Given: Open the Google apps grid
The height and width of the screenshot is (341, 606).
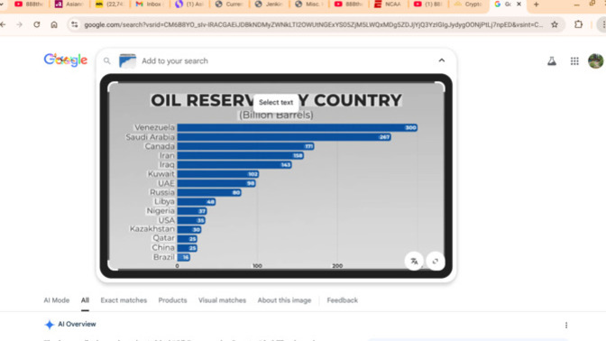Looking at the screenshot, I should pyautogui.click(x=574, y=60).
